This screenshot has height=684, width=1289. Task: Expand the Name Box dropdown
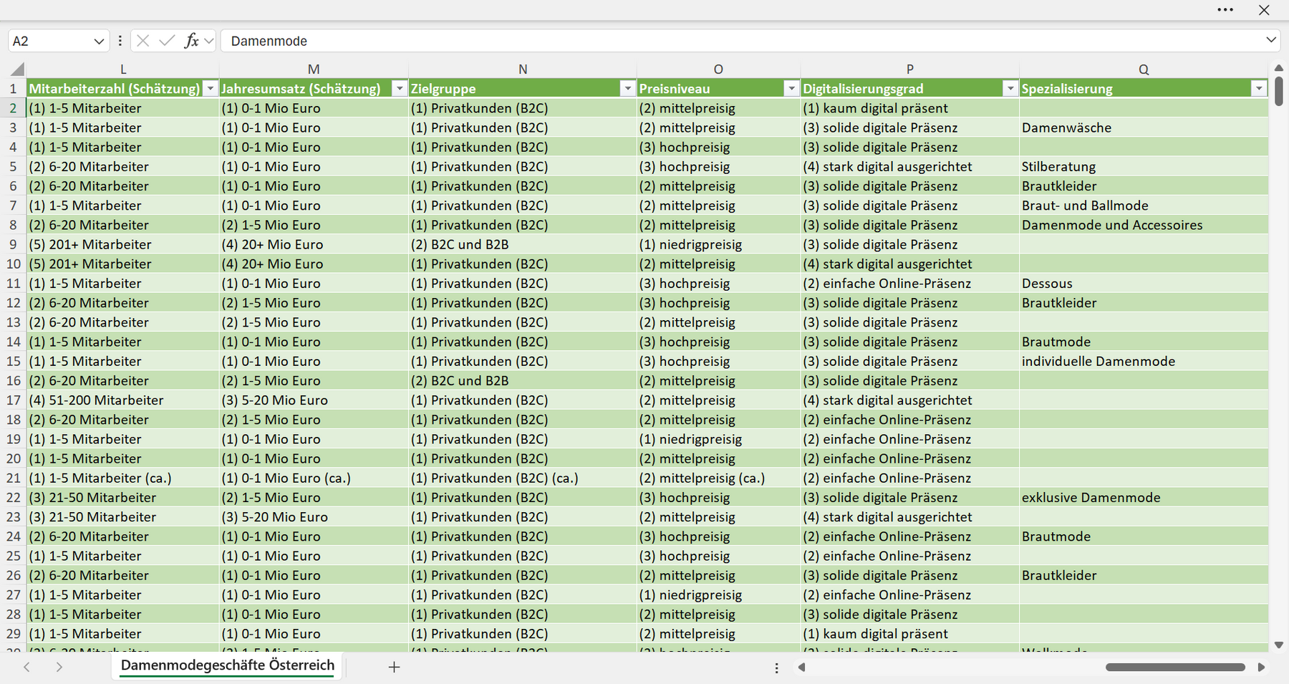pyautogui.click(x=99, y=41)
